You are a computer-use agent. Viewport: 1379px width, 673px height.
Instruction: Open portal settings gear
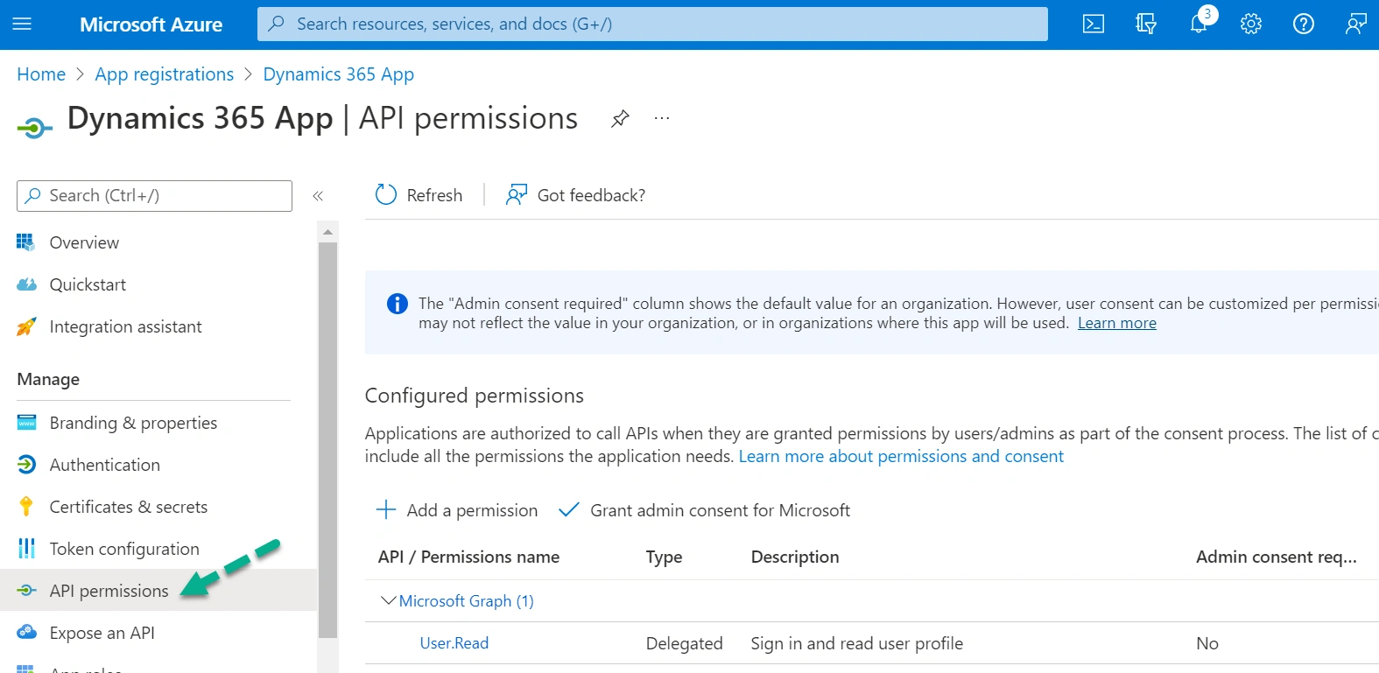coord(1251,25)
